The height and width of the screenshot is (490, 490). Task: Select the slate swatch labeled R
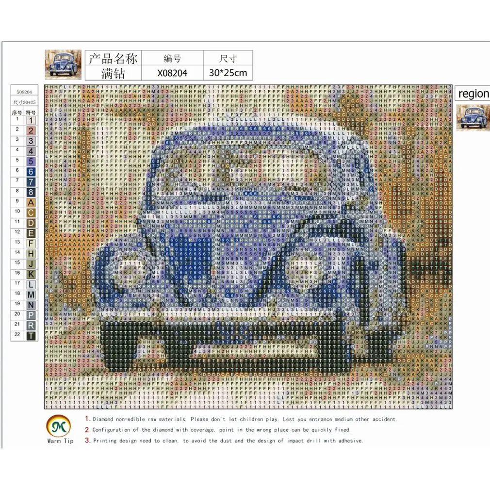(31, 326)
